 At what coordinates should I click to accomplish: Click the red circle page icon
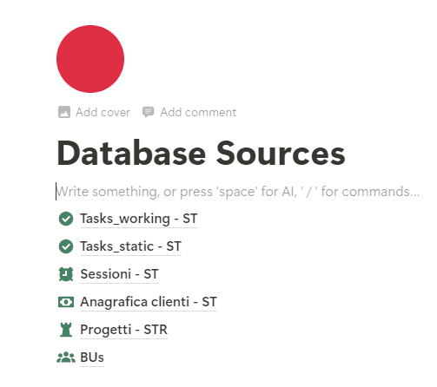[90, 59]
